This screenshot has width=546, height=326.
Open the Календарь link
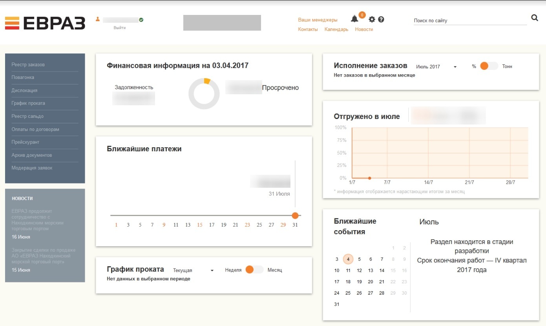click(x=336, y=29)
